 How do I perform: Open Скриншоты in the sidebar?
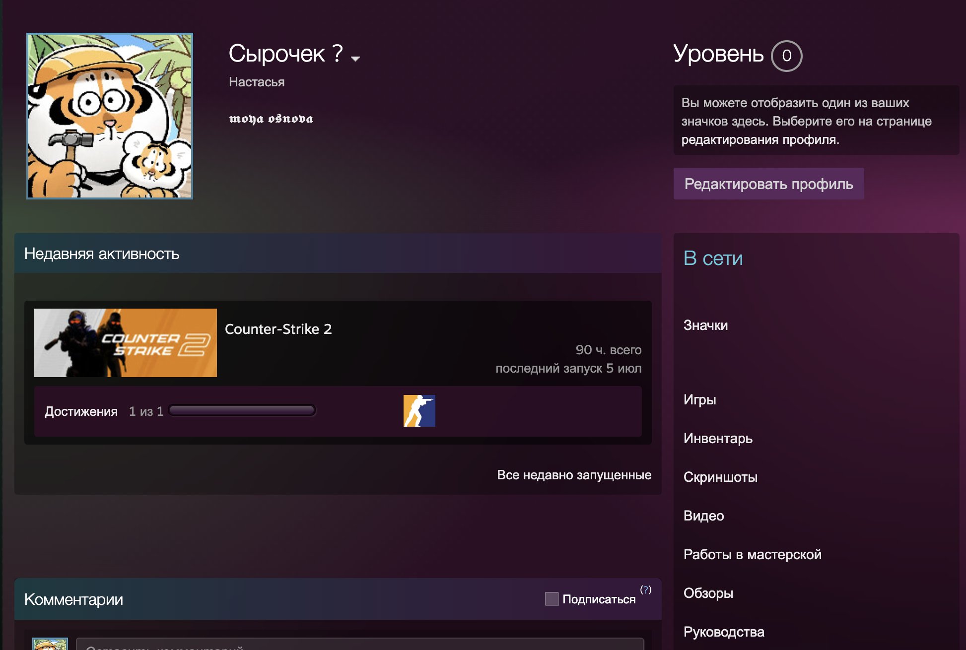(x=720, y=477)
